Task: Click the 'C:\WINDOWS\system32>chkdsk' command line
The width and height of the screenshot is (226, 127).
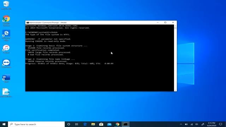Action: tap(41, 32)
